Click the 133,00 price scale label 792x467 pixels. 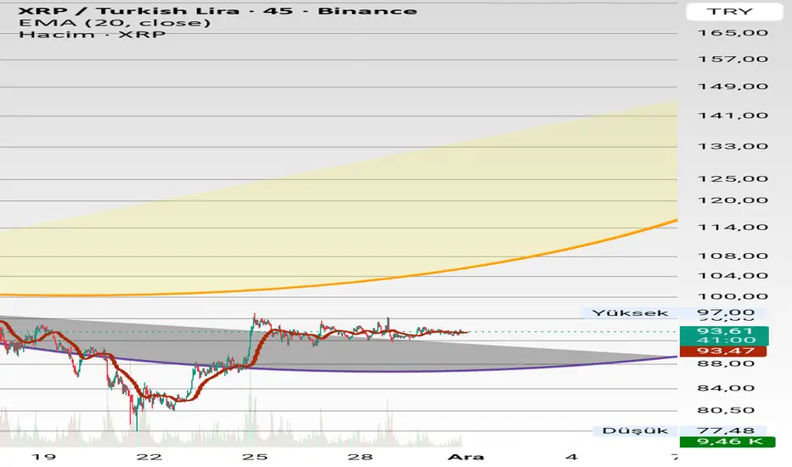(733, 146)
